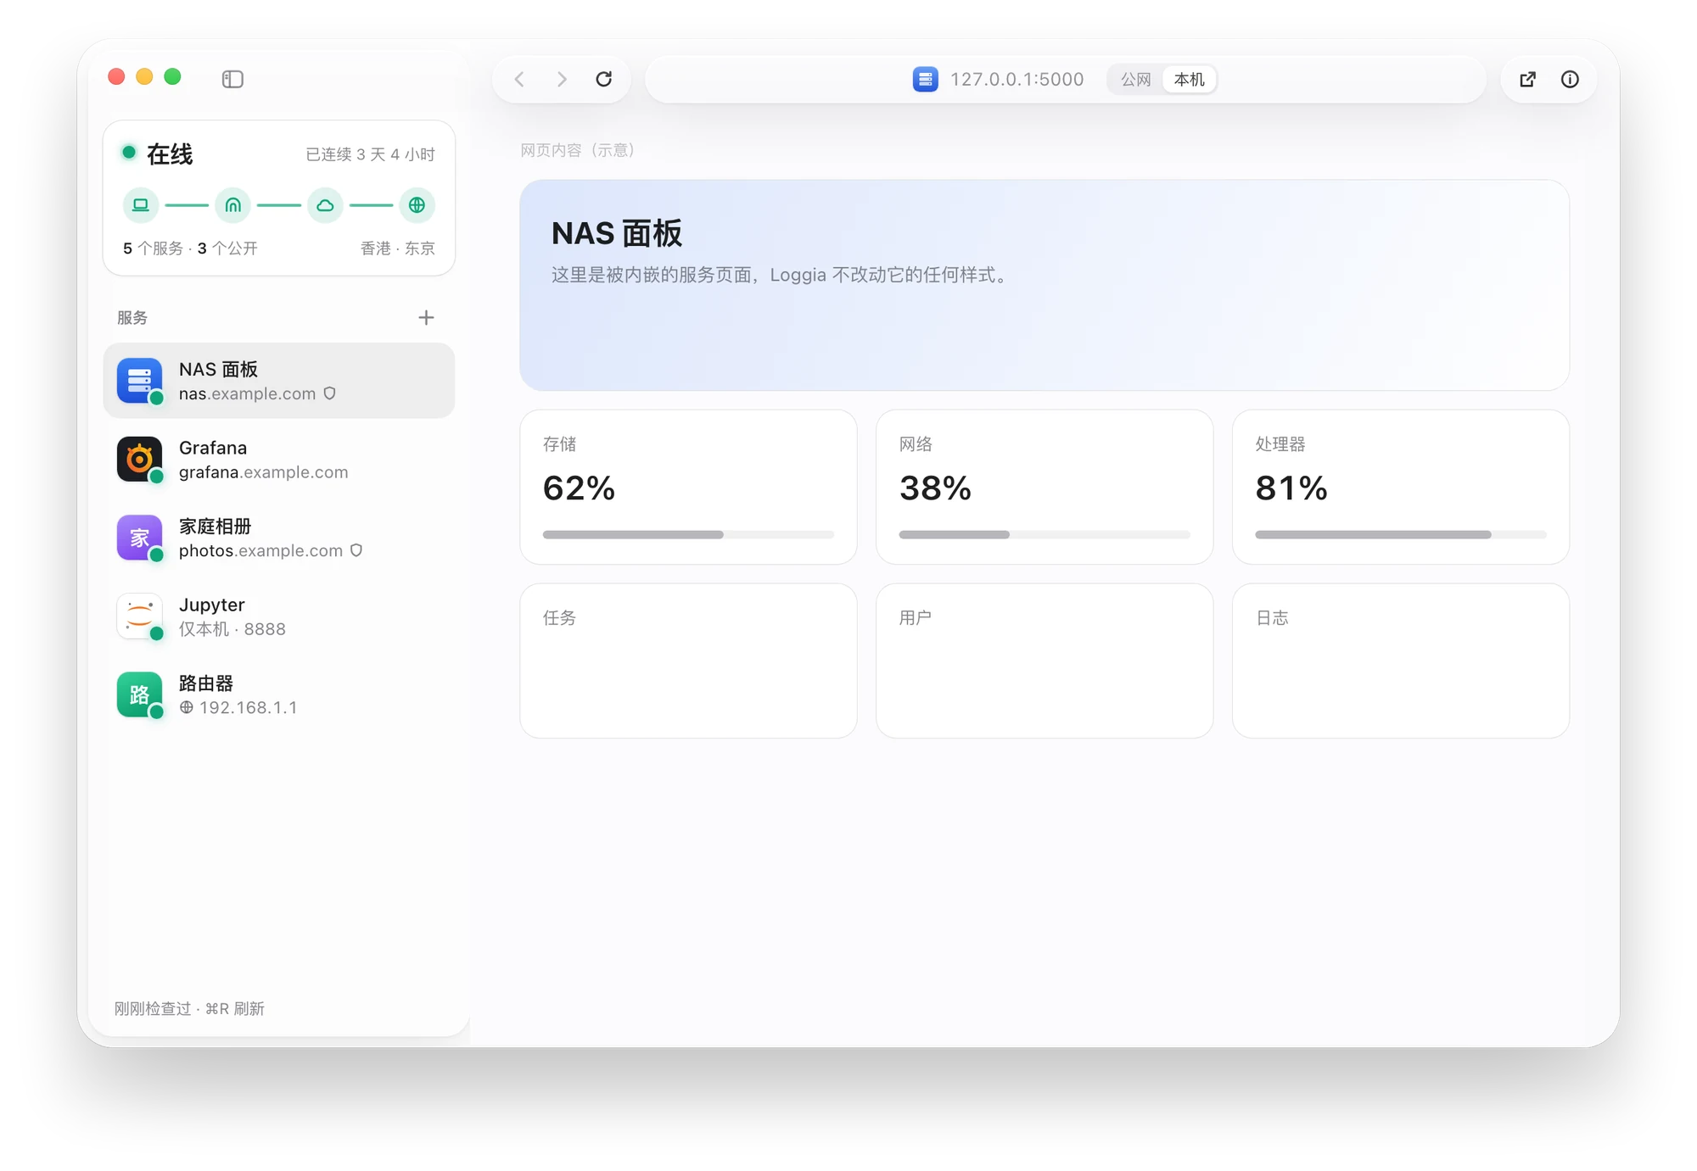This screenshot has width=1697, height=1171.
Task: Open the 用户 card
Action: click(1045, 660)
